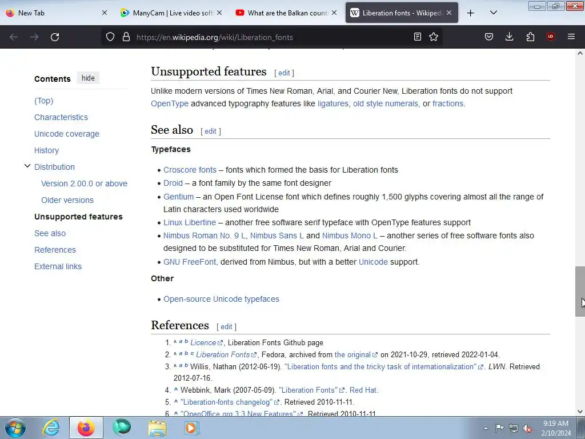Edit the References section

(x=226, y=326)
